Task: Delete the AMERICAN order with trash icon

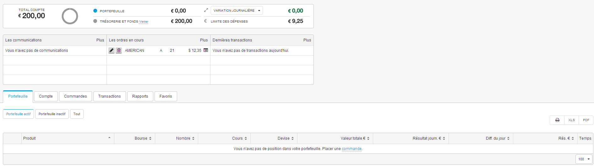Action: (119, 50)
